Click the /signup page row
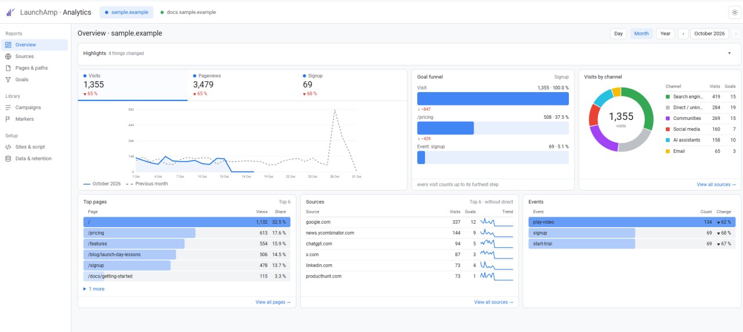 tap(186, 265)
